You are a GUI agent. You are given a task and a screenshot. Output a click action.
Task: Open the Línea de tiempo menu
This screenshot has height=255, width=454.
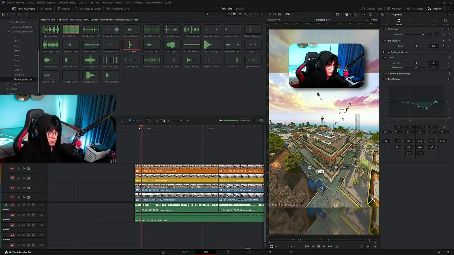click(67, 2)
